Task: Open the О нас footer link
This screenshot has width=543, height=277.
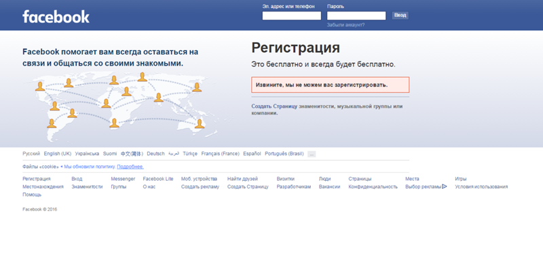Action: point(149,187)
